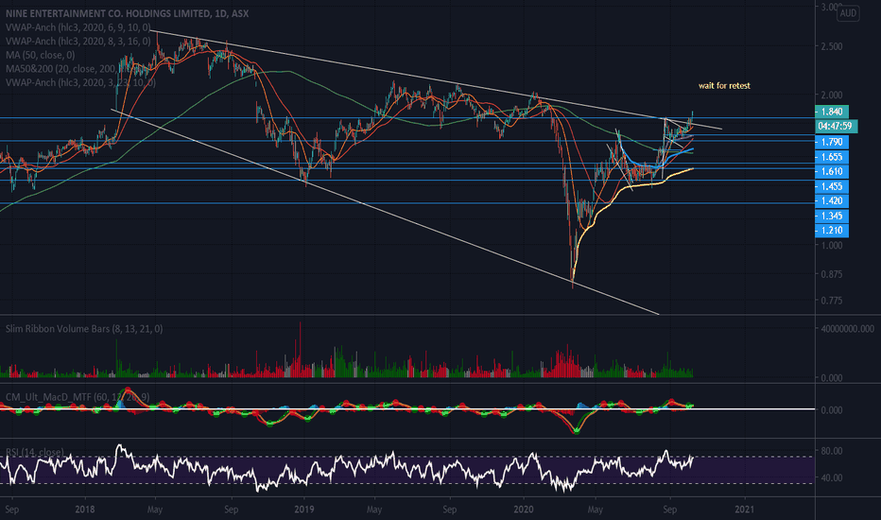Screen dimensions: 881x520
Task: Click the 2.500 price axis value
Action: point(832,46)
